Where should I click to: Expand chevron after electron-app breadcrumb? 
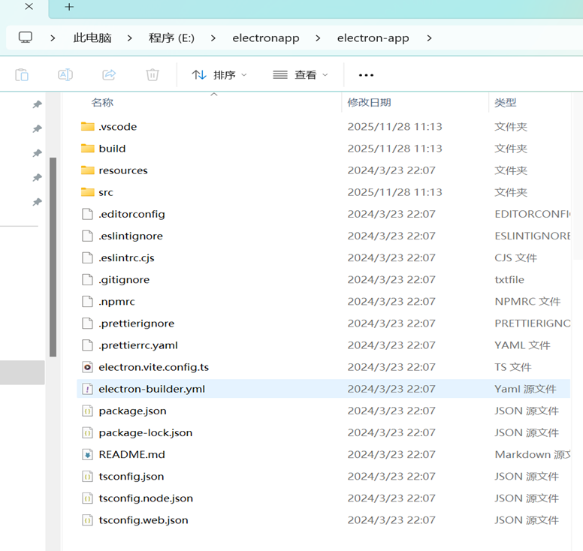(x=430, y=38)
